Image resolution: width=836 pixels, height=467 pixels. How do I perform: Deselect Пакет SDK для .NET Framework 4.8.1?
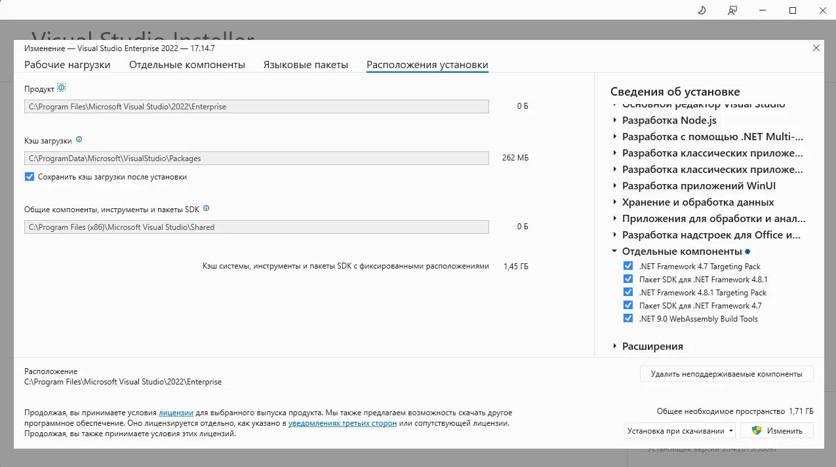(x=628, y=279)
